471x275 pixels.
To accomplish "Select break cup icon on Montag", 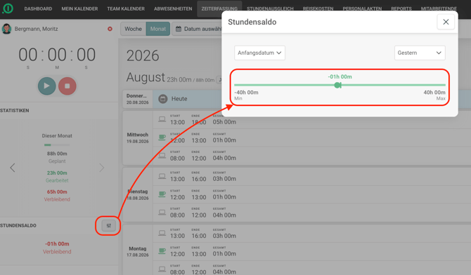I will click(x=162, y=250).
